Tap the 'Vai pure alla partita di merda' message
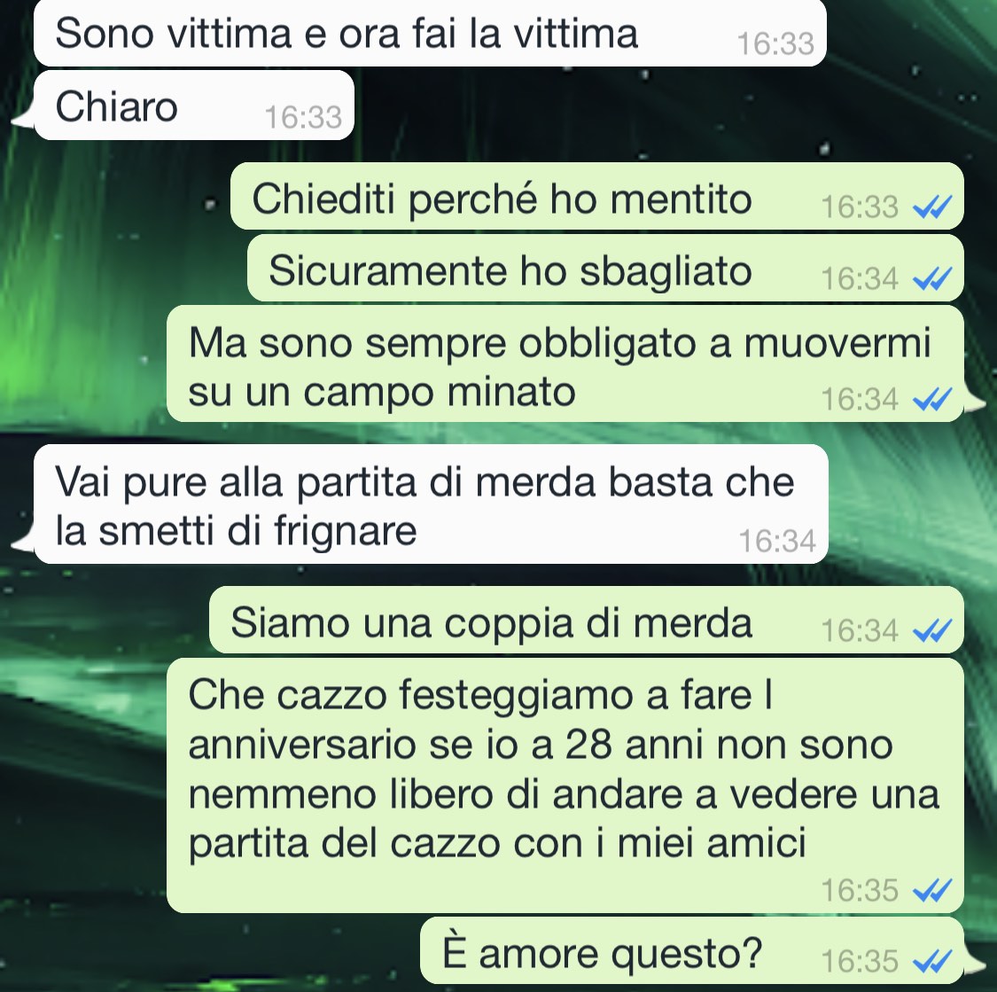The height and width of the screenshot is (992, 997). pyautogui.click(x=431, y=504)
